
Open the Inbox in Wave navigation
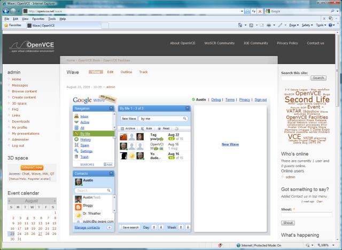click(x=84, y=116)
